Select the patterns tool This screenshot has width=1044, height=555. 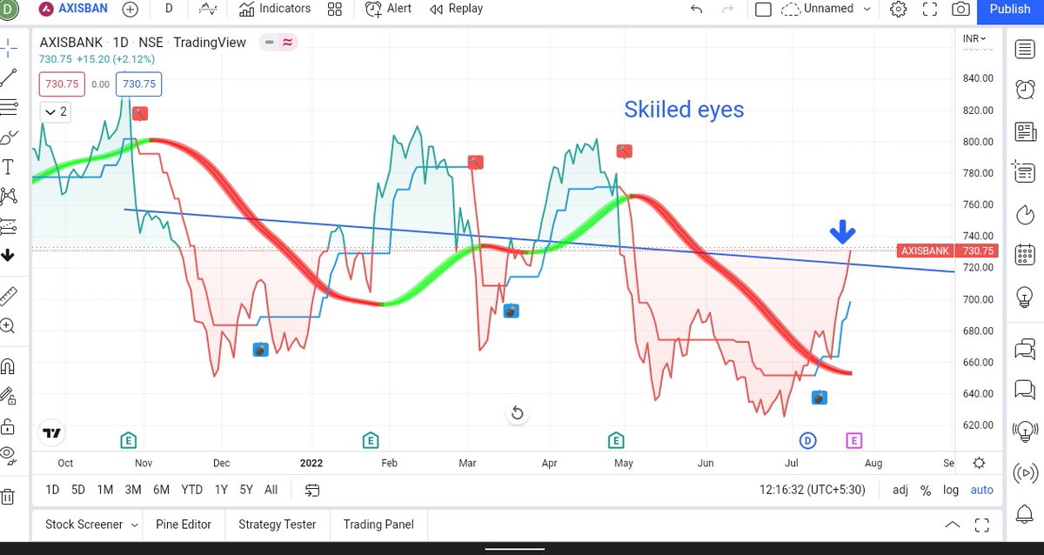[9, 196]
